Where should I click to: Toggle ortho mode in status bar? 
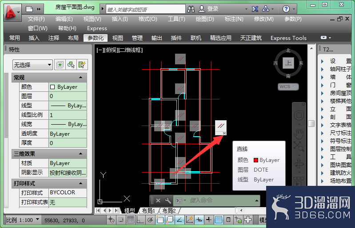click(140, 220)
